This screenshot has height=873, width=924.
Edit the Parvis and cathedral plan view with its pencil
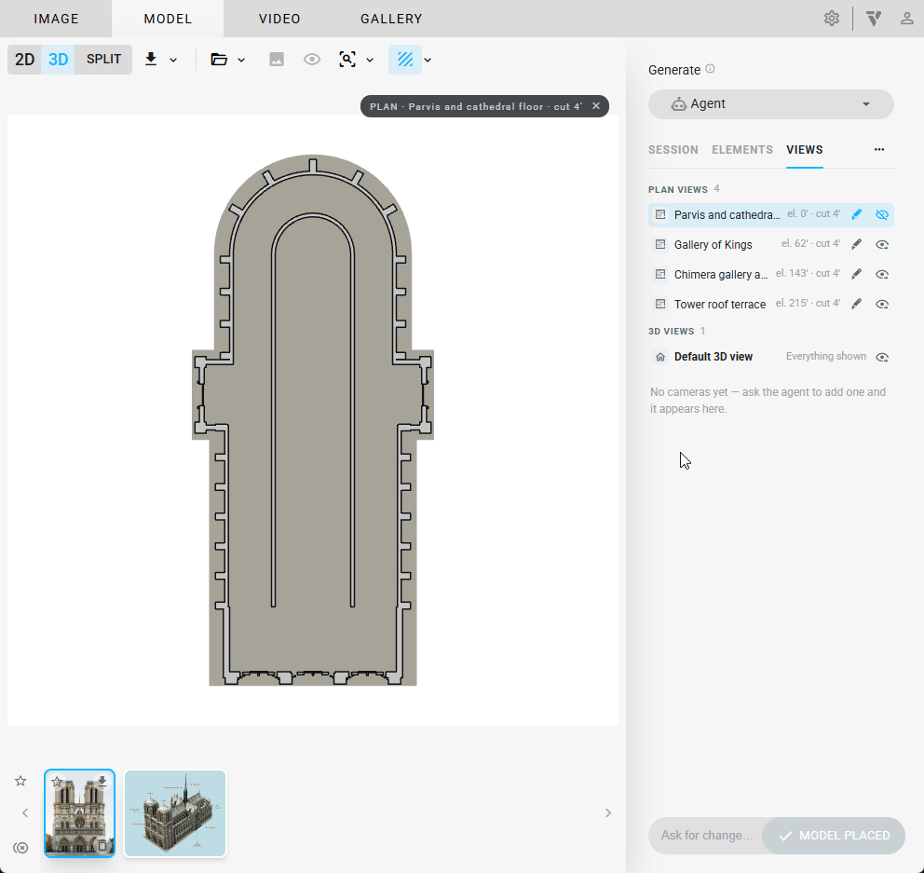click(x=857, y=214)
